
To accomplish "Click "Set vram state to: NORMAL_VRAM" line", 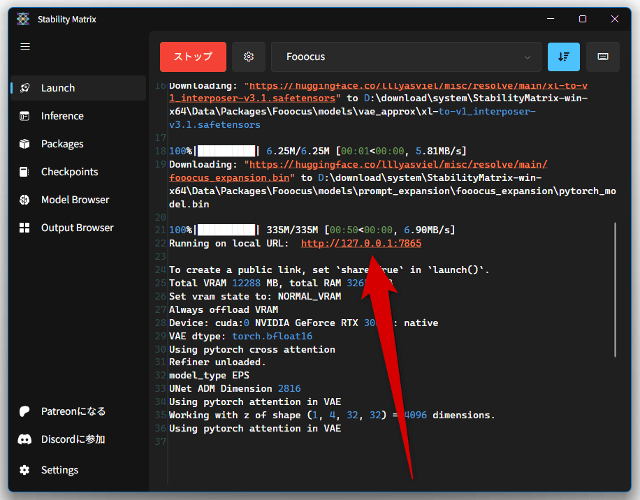I will pyautogui.click(x=255, y=297).
